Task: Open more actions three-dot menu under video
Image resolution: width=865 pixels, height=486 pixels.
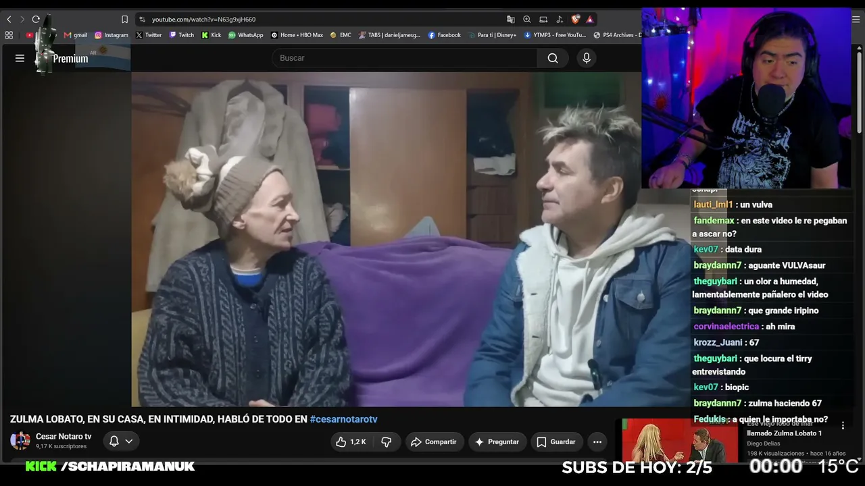Action: [x=597, y=441]
